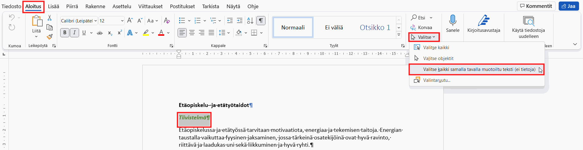Image resolution: width=583 pixels, height=150 pixels.
Task: Click the Undo arrow icon
Action: coord(12,17)
